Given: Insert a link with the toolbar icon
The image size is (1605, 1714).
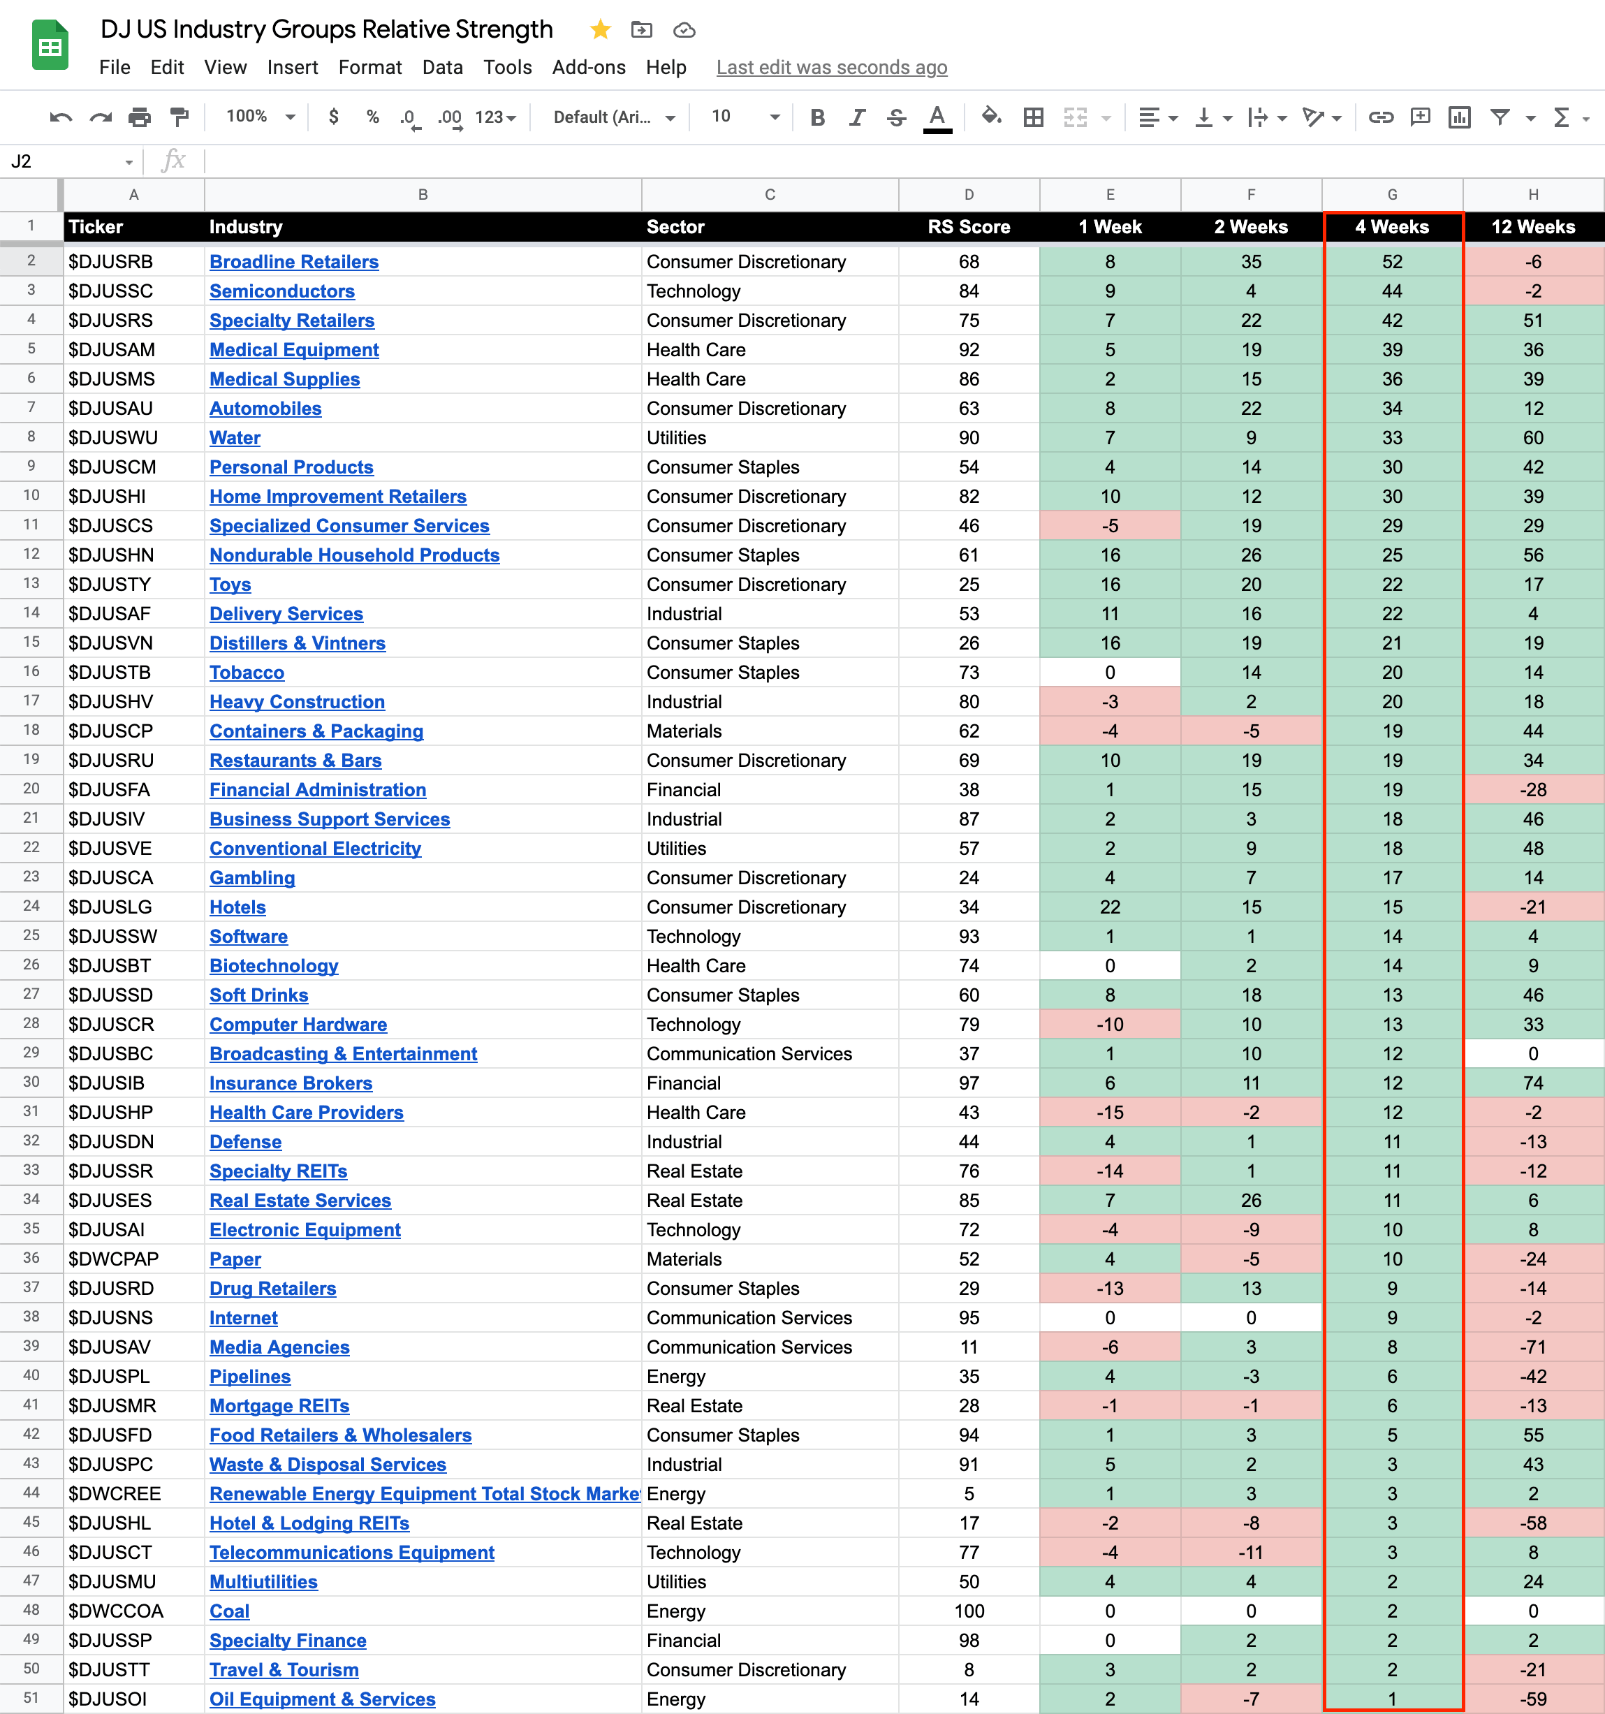Looking at the screenshot, I should point(1381,117).
